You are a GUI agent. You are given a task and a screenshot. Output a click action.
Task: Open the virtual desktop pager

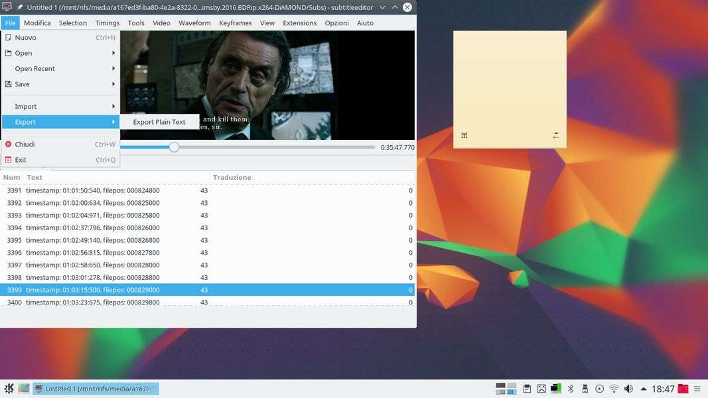point(506,389)
